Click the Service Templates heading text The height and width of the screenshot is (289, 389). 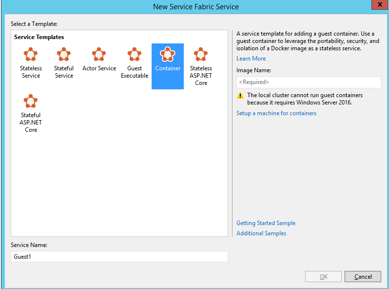39,37
